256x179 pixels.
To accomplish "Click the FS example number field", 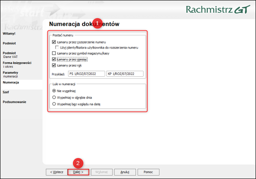I will [86, 74].
